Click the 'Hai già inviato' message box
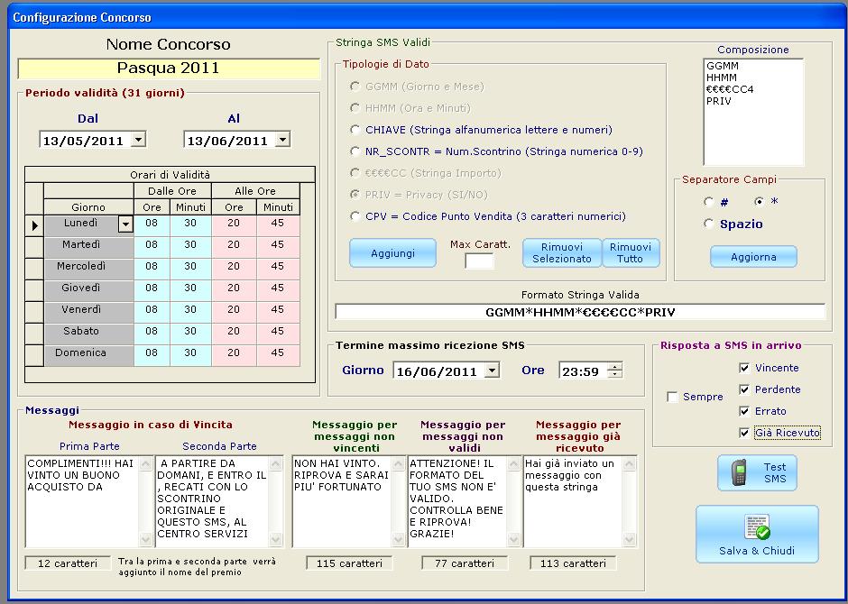 coord(573,501)
